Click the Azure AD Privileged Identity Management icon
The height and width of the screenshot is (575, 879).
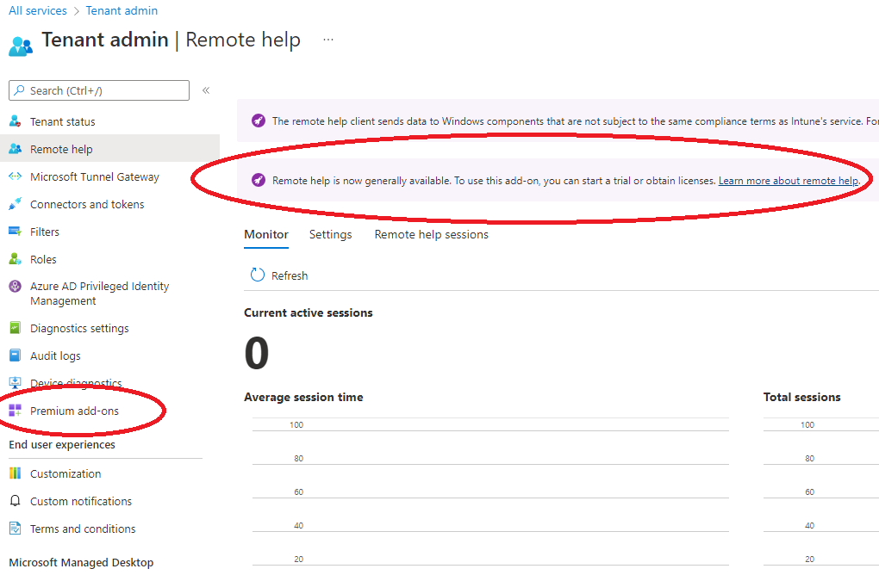coord(16,286)
